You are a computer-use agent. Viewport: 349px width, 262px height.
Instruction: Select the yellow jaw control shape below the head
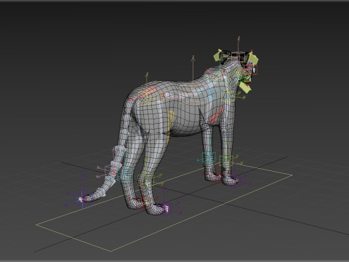(x=245, y=87)
